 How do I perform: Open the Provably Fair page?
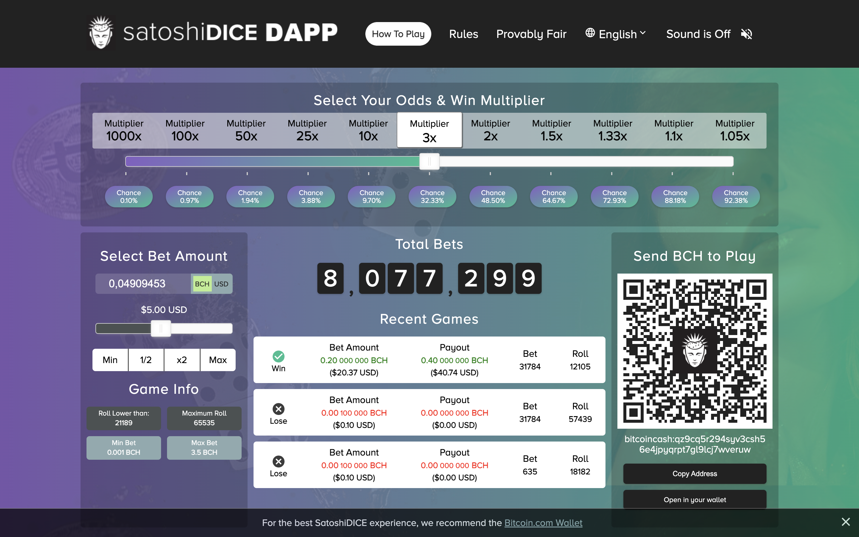point(531,34)
